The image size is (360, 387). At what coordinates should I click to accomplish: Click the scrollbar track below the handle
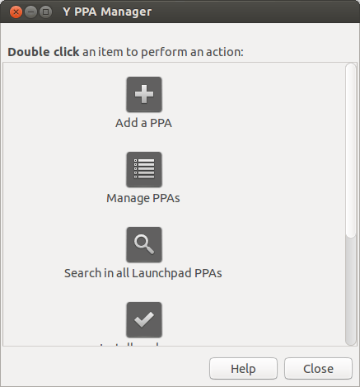pyautogui.click(x=351, y=291)
